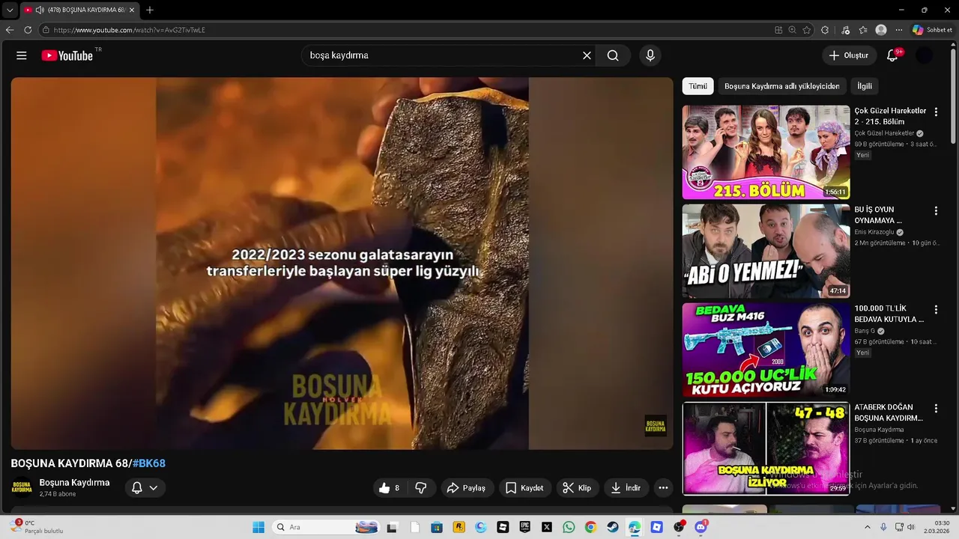Image resolution: width=959 pixels, height=539 pixels.
Task: Clear the search box text with X
Action: click(x=587, y=55)
